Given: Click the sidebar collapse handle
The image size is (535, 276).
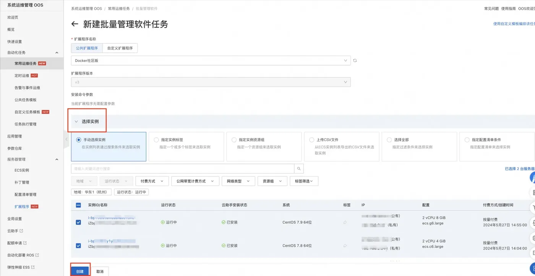Looking at the screenshot, I should 66,139.
